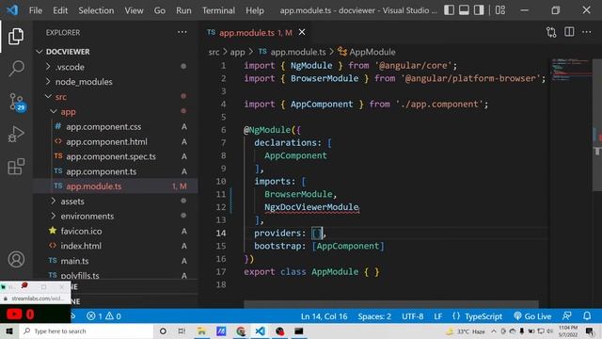This screenshot has width=602, height=339.
Task: Open File Explorer from the taskbar
Action: (201, 331)
